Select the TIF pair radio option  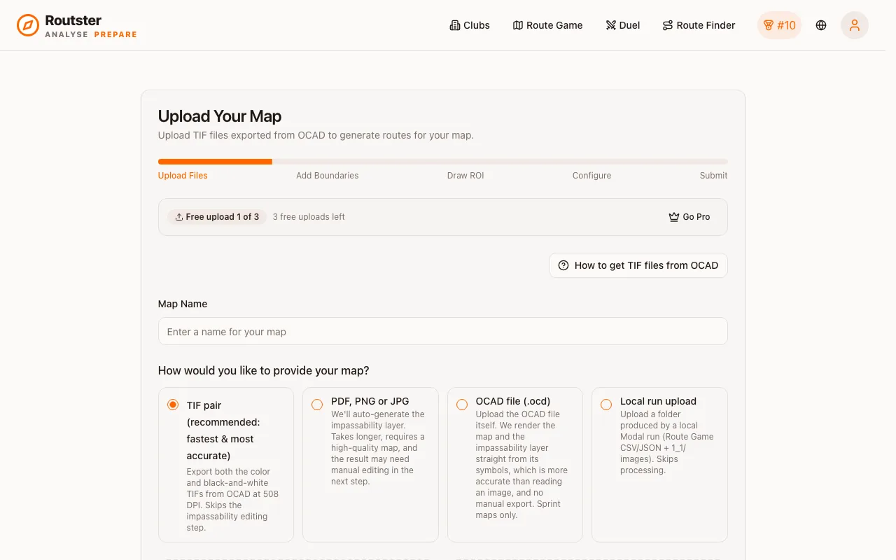pyautogui.click(x=173, y=405)
